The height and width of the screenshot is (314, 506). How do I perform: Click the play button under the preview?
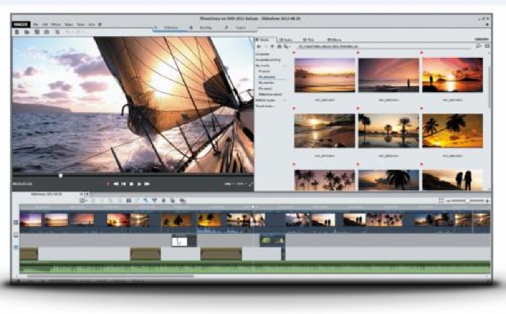click(x=139, y=184)
